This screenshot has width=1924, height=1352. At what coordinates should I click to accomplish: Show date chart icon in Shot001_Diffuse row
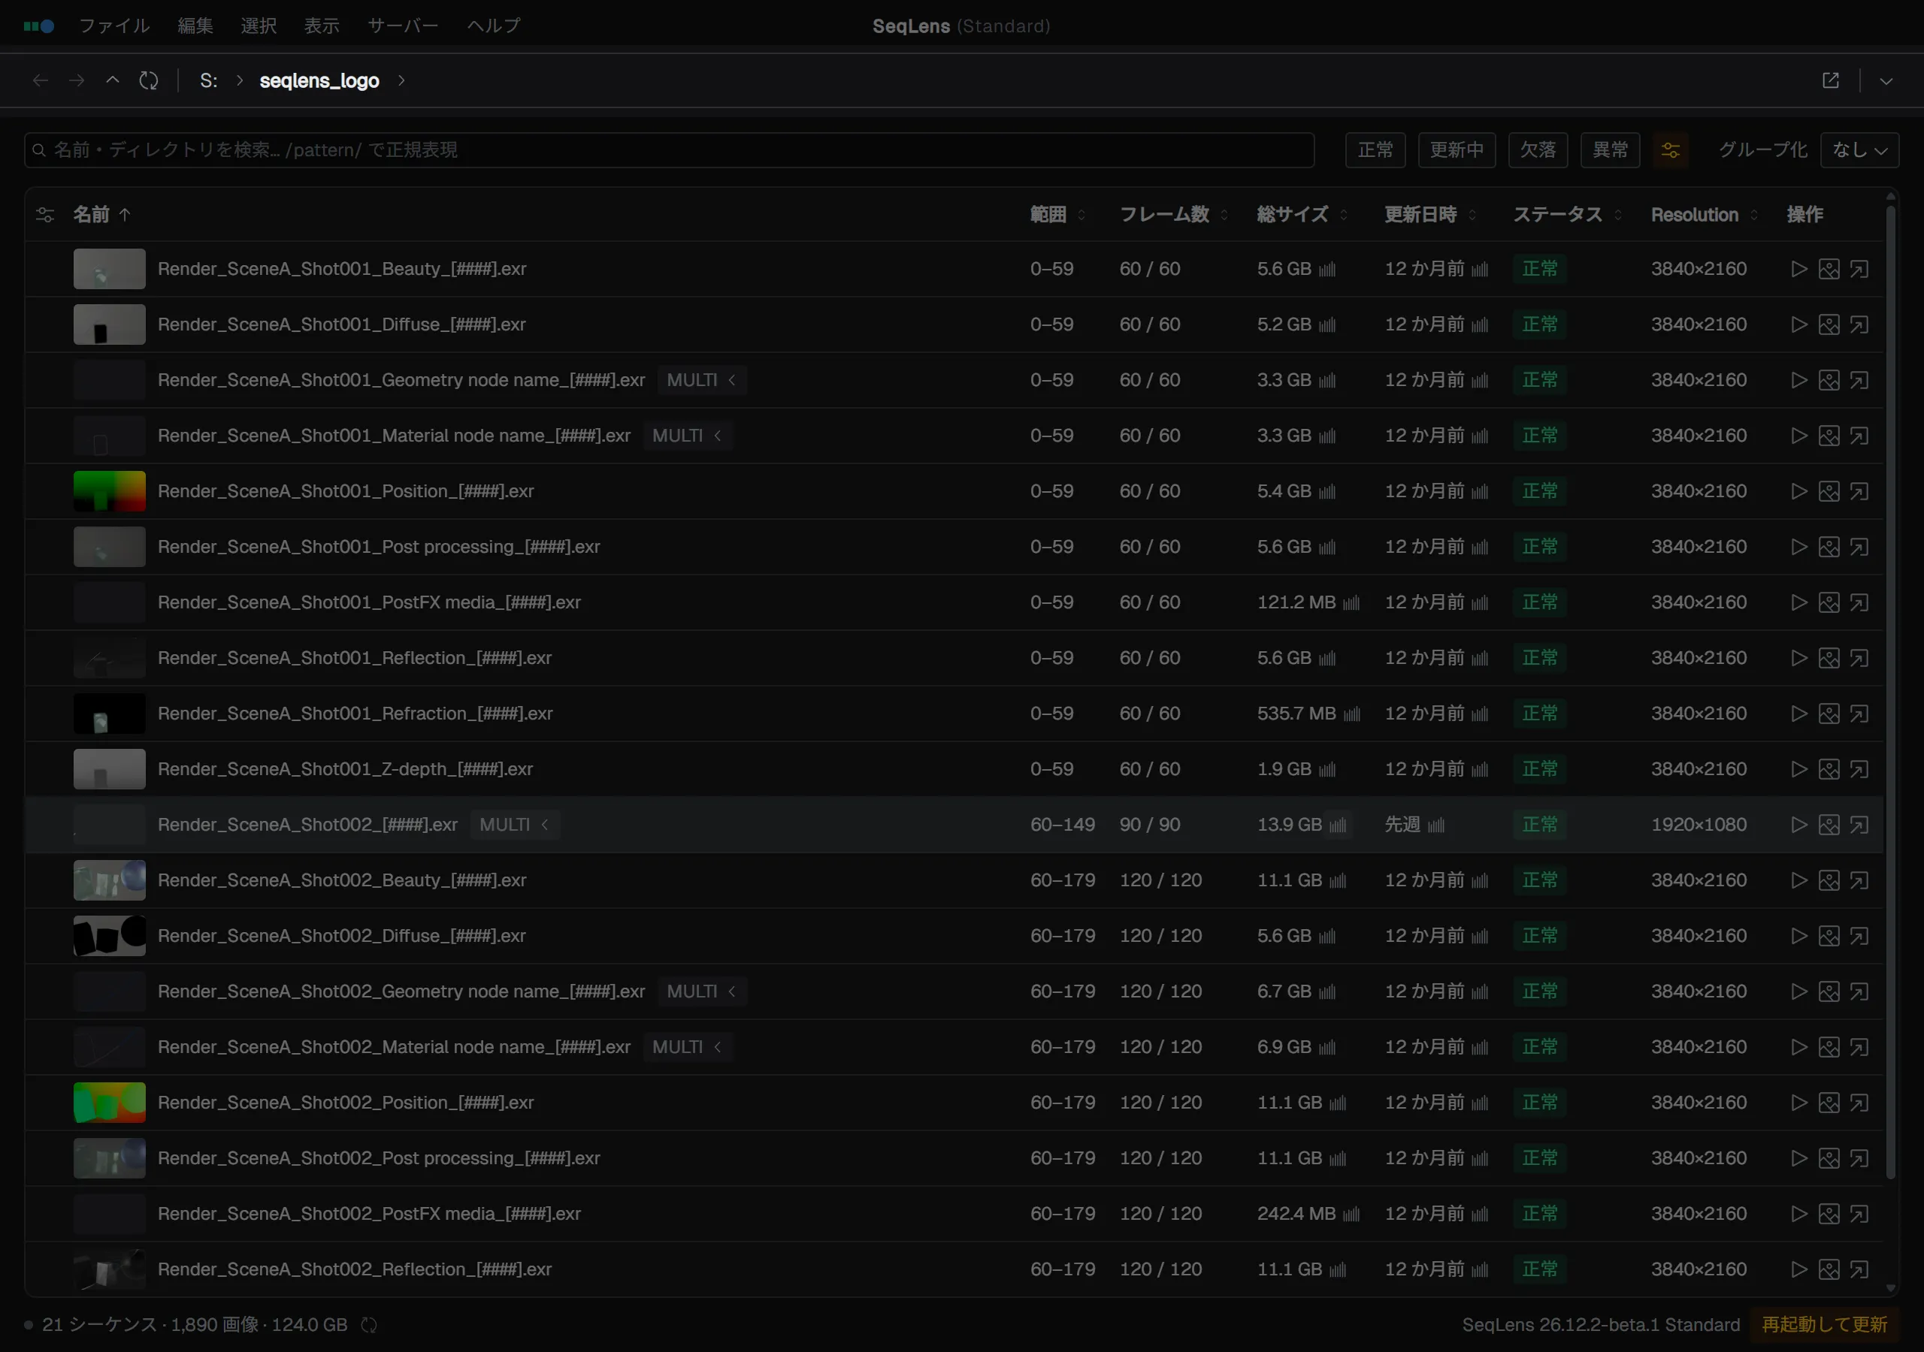pos(1480,324)
